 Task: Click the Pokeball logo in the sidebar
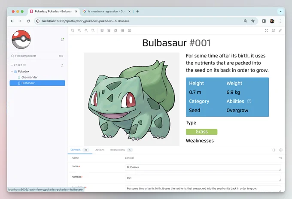pos(21,39)
